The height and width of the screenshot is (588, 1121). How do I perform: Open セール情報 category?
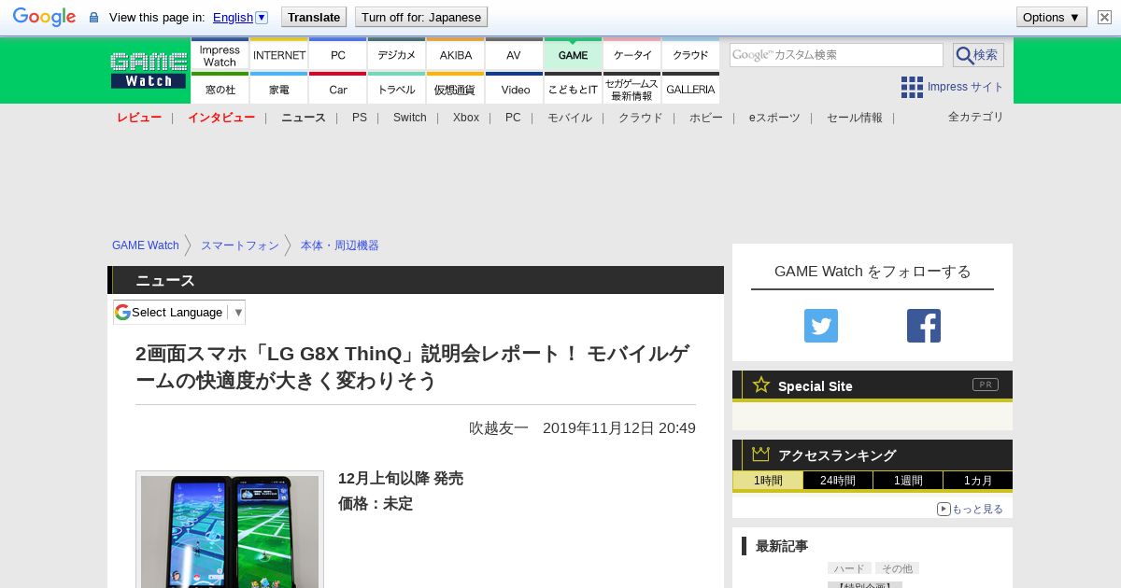855,118
